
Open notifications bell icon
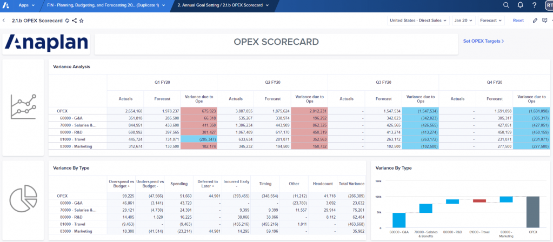(520, 5)
